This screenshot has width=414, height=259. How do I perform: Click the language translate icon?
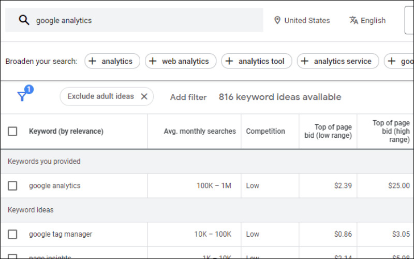pos(353,20)
